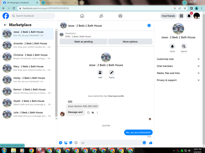This screenshot has height=153, width=205.
Task: Expand the Chat members section
Action: tap(178, 66)
